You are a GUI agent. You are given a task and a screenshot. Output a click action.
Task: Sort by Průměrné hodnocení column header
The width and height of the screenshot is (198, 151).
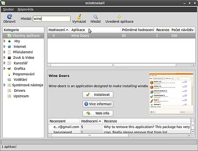coord(138,30)
